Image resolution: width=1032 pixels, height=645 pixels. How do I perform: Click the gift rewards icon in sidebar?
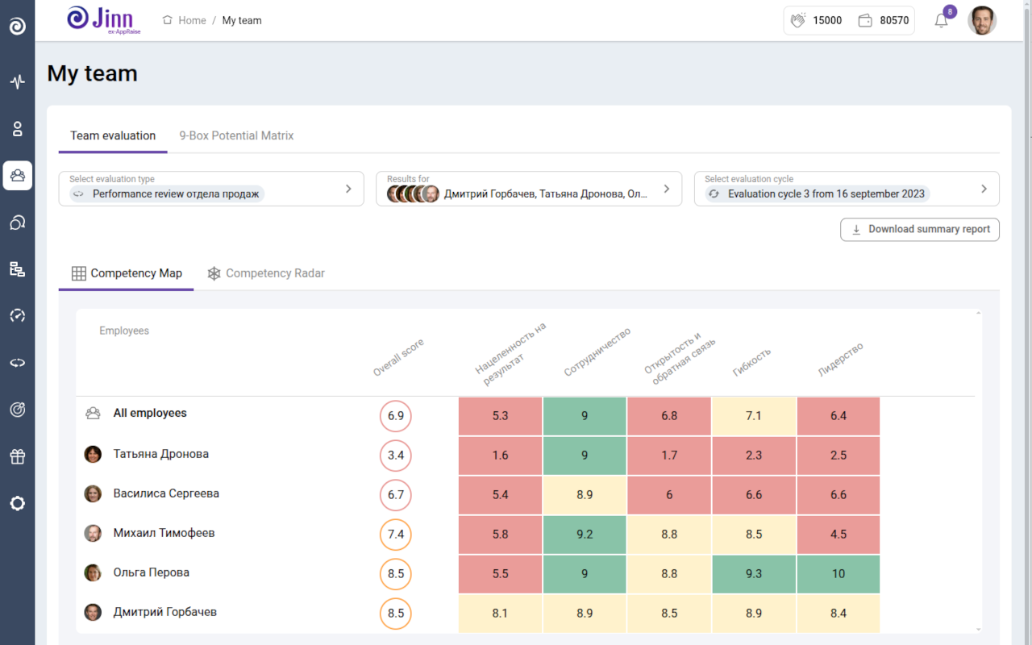[17, 457]
